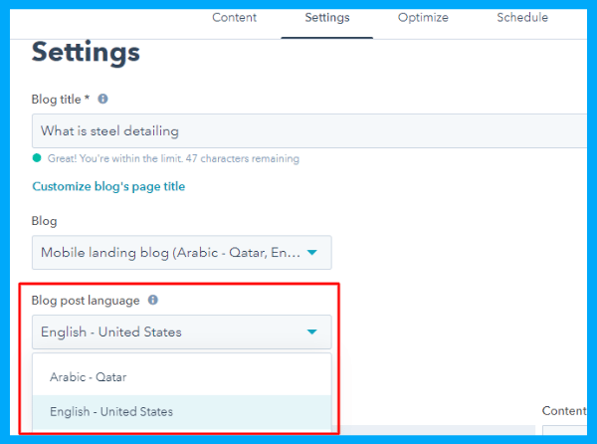597x444 pixels.
Task: Click the green status dot under Blog title
Action: (x=37, y=158)
